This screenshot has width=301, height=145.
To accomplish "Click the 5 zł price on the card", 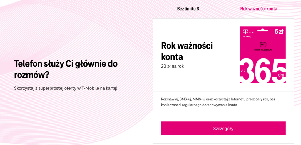I will click(279, 31).
